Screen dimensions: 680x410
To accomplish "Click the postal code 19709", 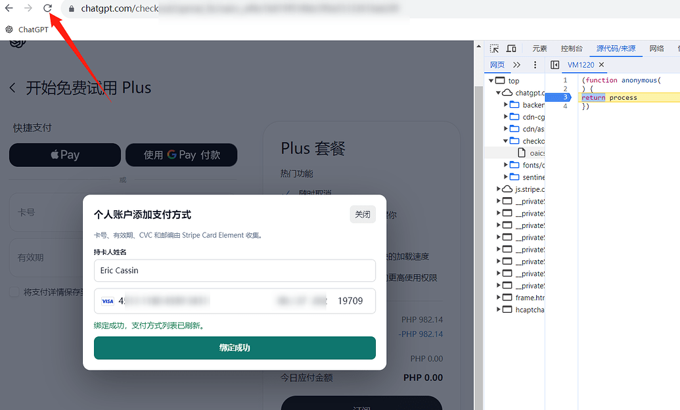I will [350, 301].
